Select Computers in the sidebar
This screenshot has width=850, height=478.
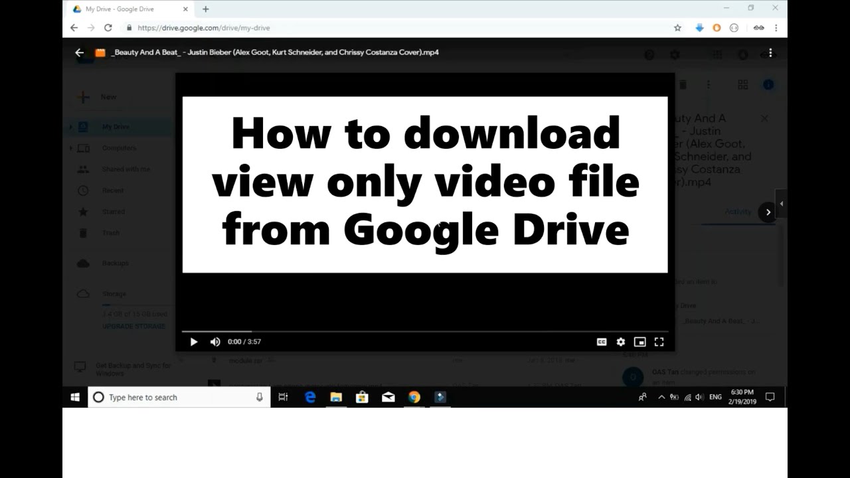(119, 148)
